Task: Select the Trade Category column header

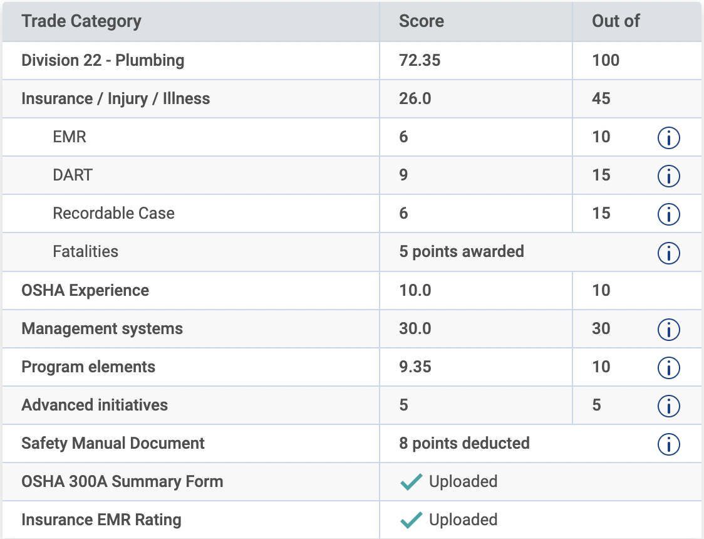Action: (x=81, y=21)
